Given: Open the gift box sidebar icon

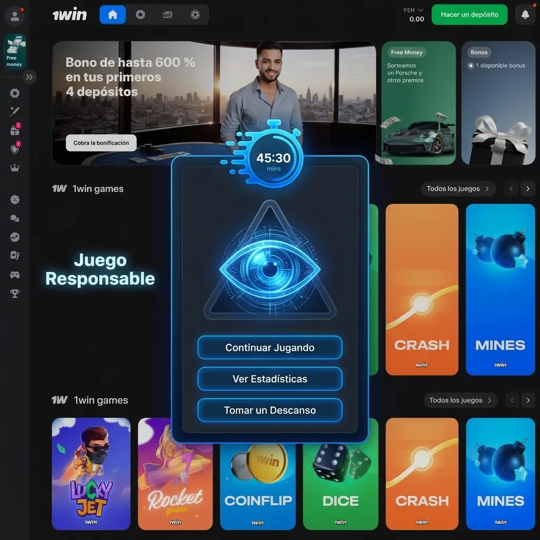Looking at the screenshot, I should [15, 130].
